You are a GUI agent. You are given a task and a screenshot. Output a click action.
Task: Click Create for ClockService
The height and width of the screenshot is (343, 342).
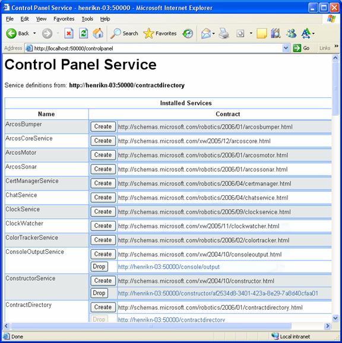(103, 212)
